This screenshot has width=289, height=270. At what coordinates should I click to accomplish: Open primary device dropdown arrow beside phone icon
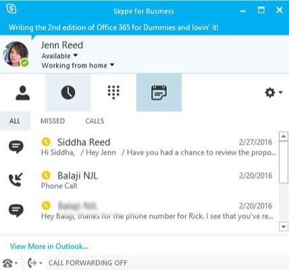[x=16, y=263]
